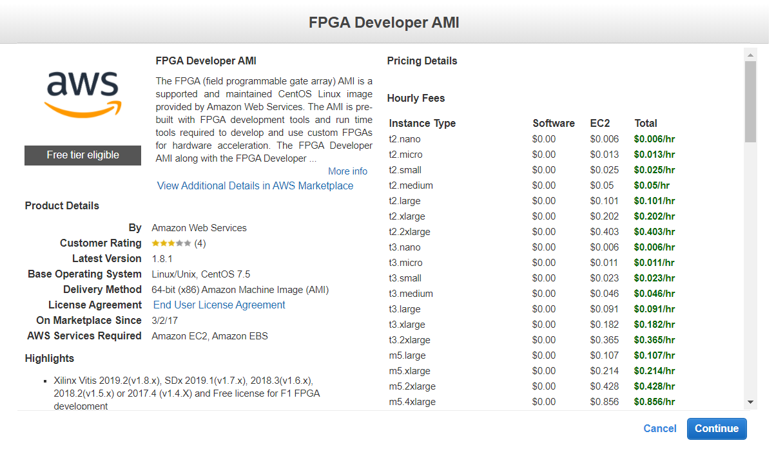Click the m5.2xlarge instance type
The height and width of the screenshot is (454, 776).
pos(412,386)
